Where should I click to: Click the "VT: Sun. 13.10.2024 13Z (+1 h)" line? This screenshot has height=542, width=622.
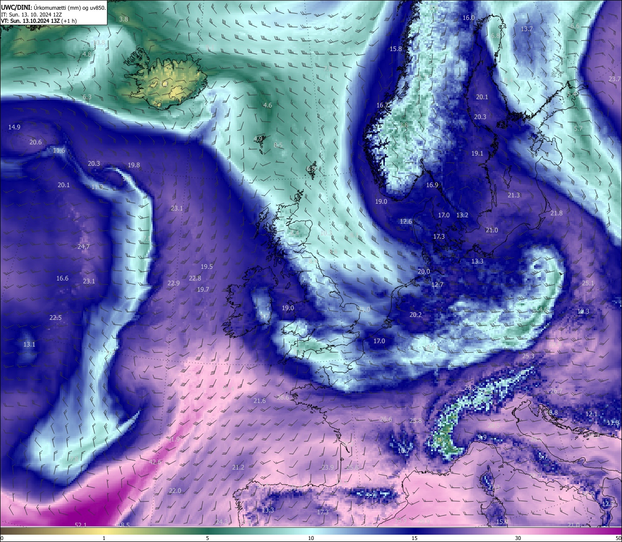(x=38, y=21)
